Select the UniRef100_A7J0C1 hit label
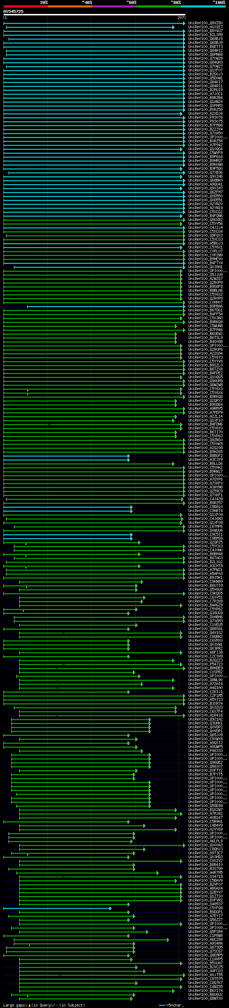 tap(205, 94)
